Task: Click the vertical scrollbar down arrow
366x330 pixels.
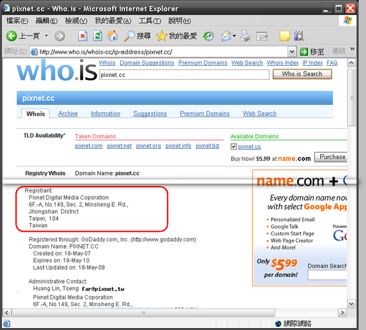Action: (x=351, y=304)
